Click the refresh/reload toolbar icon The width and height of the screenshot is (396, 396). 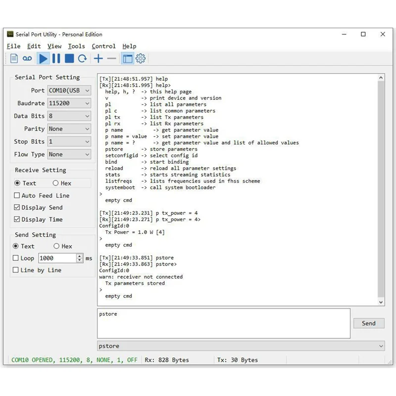(x=83, y=58)
